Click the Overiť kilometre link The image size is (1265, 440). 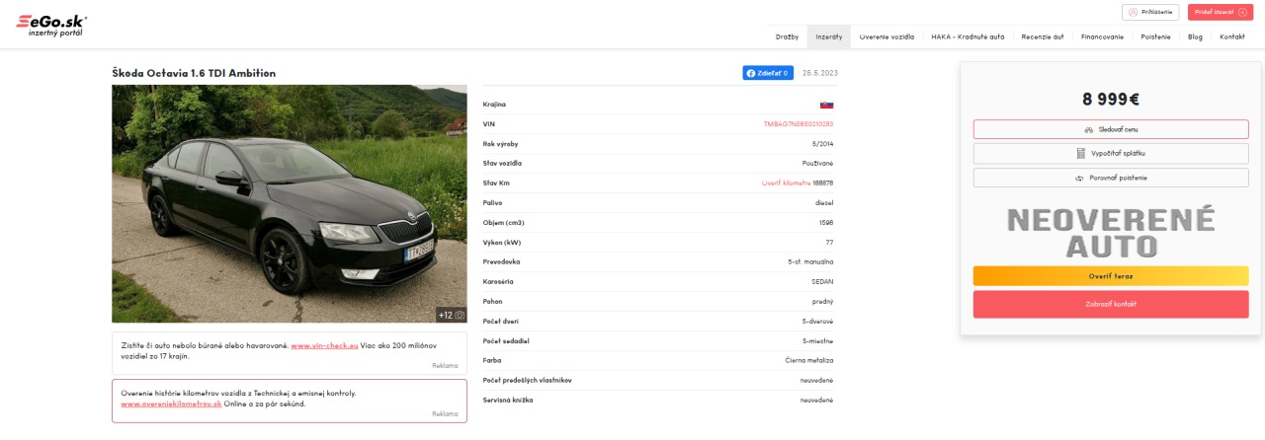(786, 183)
